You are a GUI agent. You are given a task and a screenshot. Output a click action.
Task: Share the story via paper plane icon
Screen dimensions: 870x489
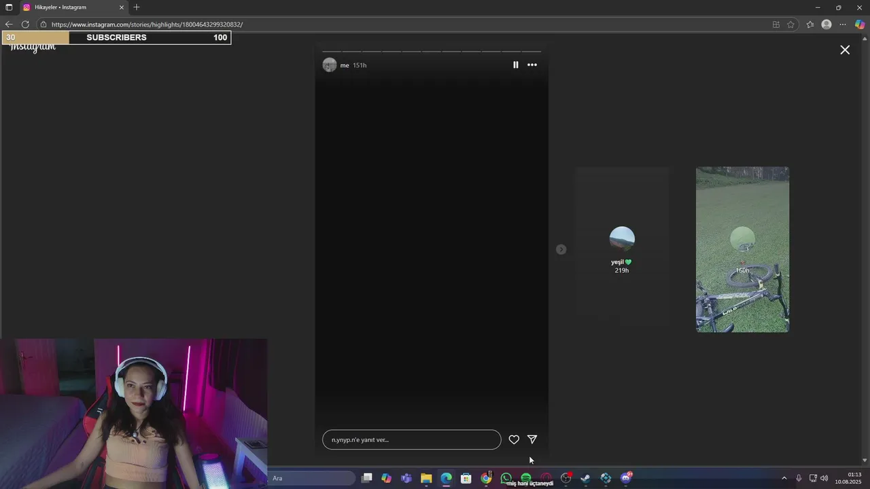(x=532, y=439)
